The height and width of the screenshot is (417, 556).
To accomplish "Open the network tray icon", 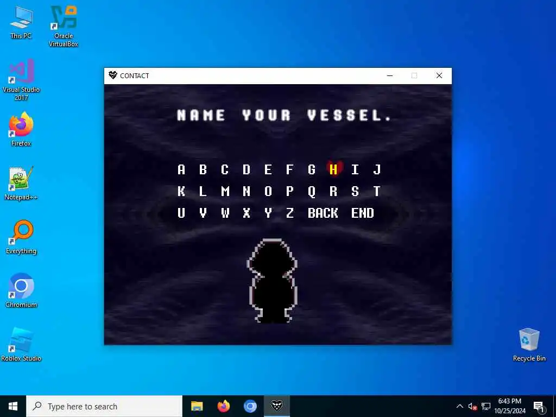I will tap(486, 406).
